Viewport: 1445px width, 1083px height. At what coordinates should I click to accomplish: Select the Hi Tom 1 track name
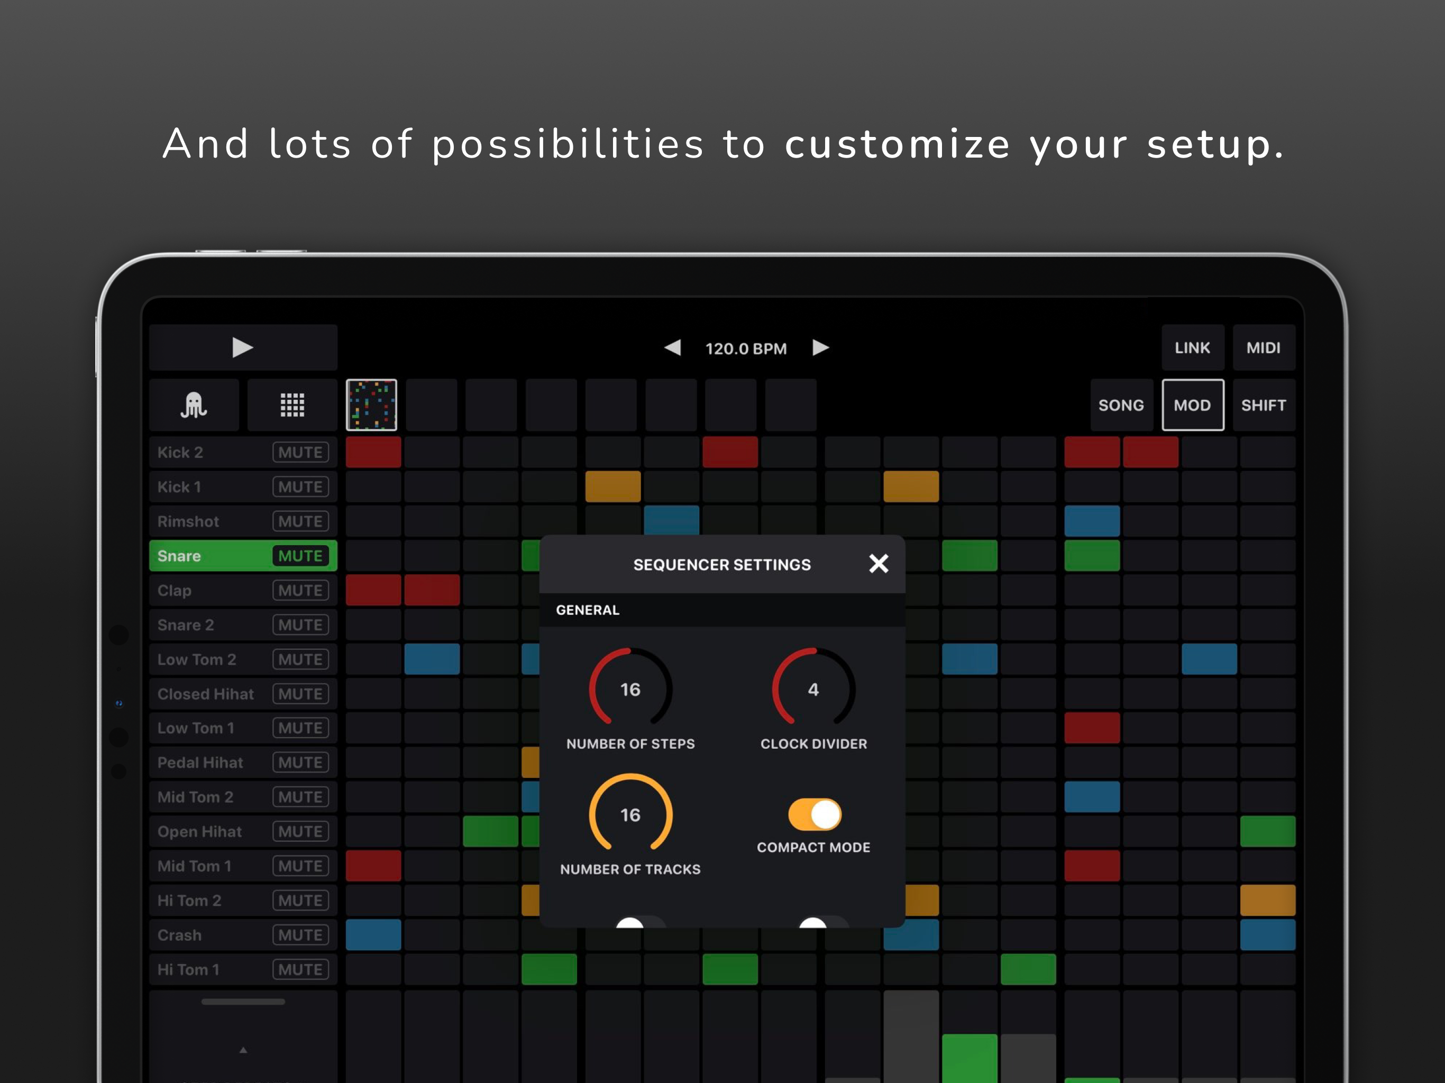188,969
